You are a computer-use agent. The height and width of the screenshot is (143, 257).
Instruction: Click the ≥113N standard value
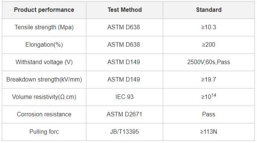209,132
